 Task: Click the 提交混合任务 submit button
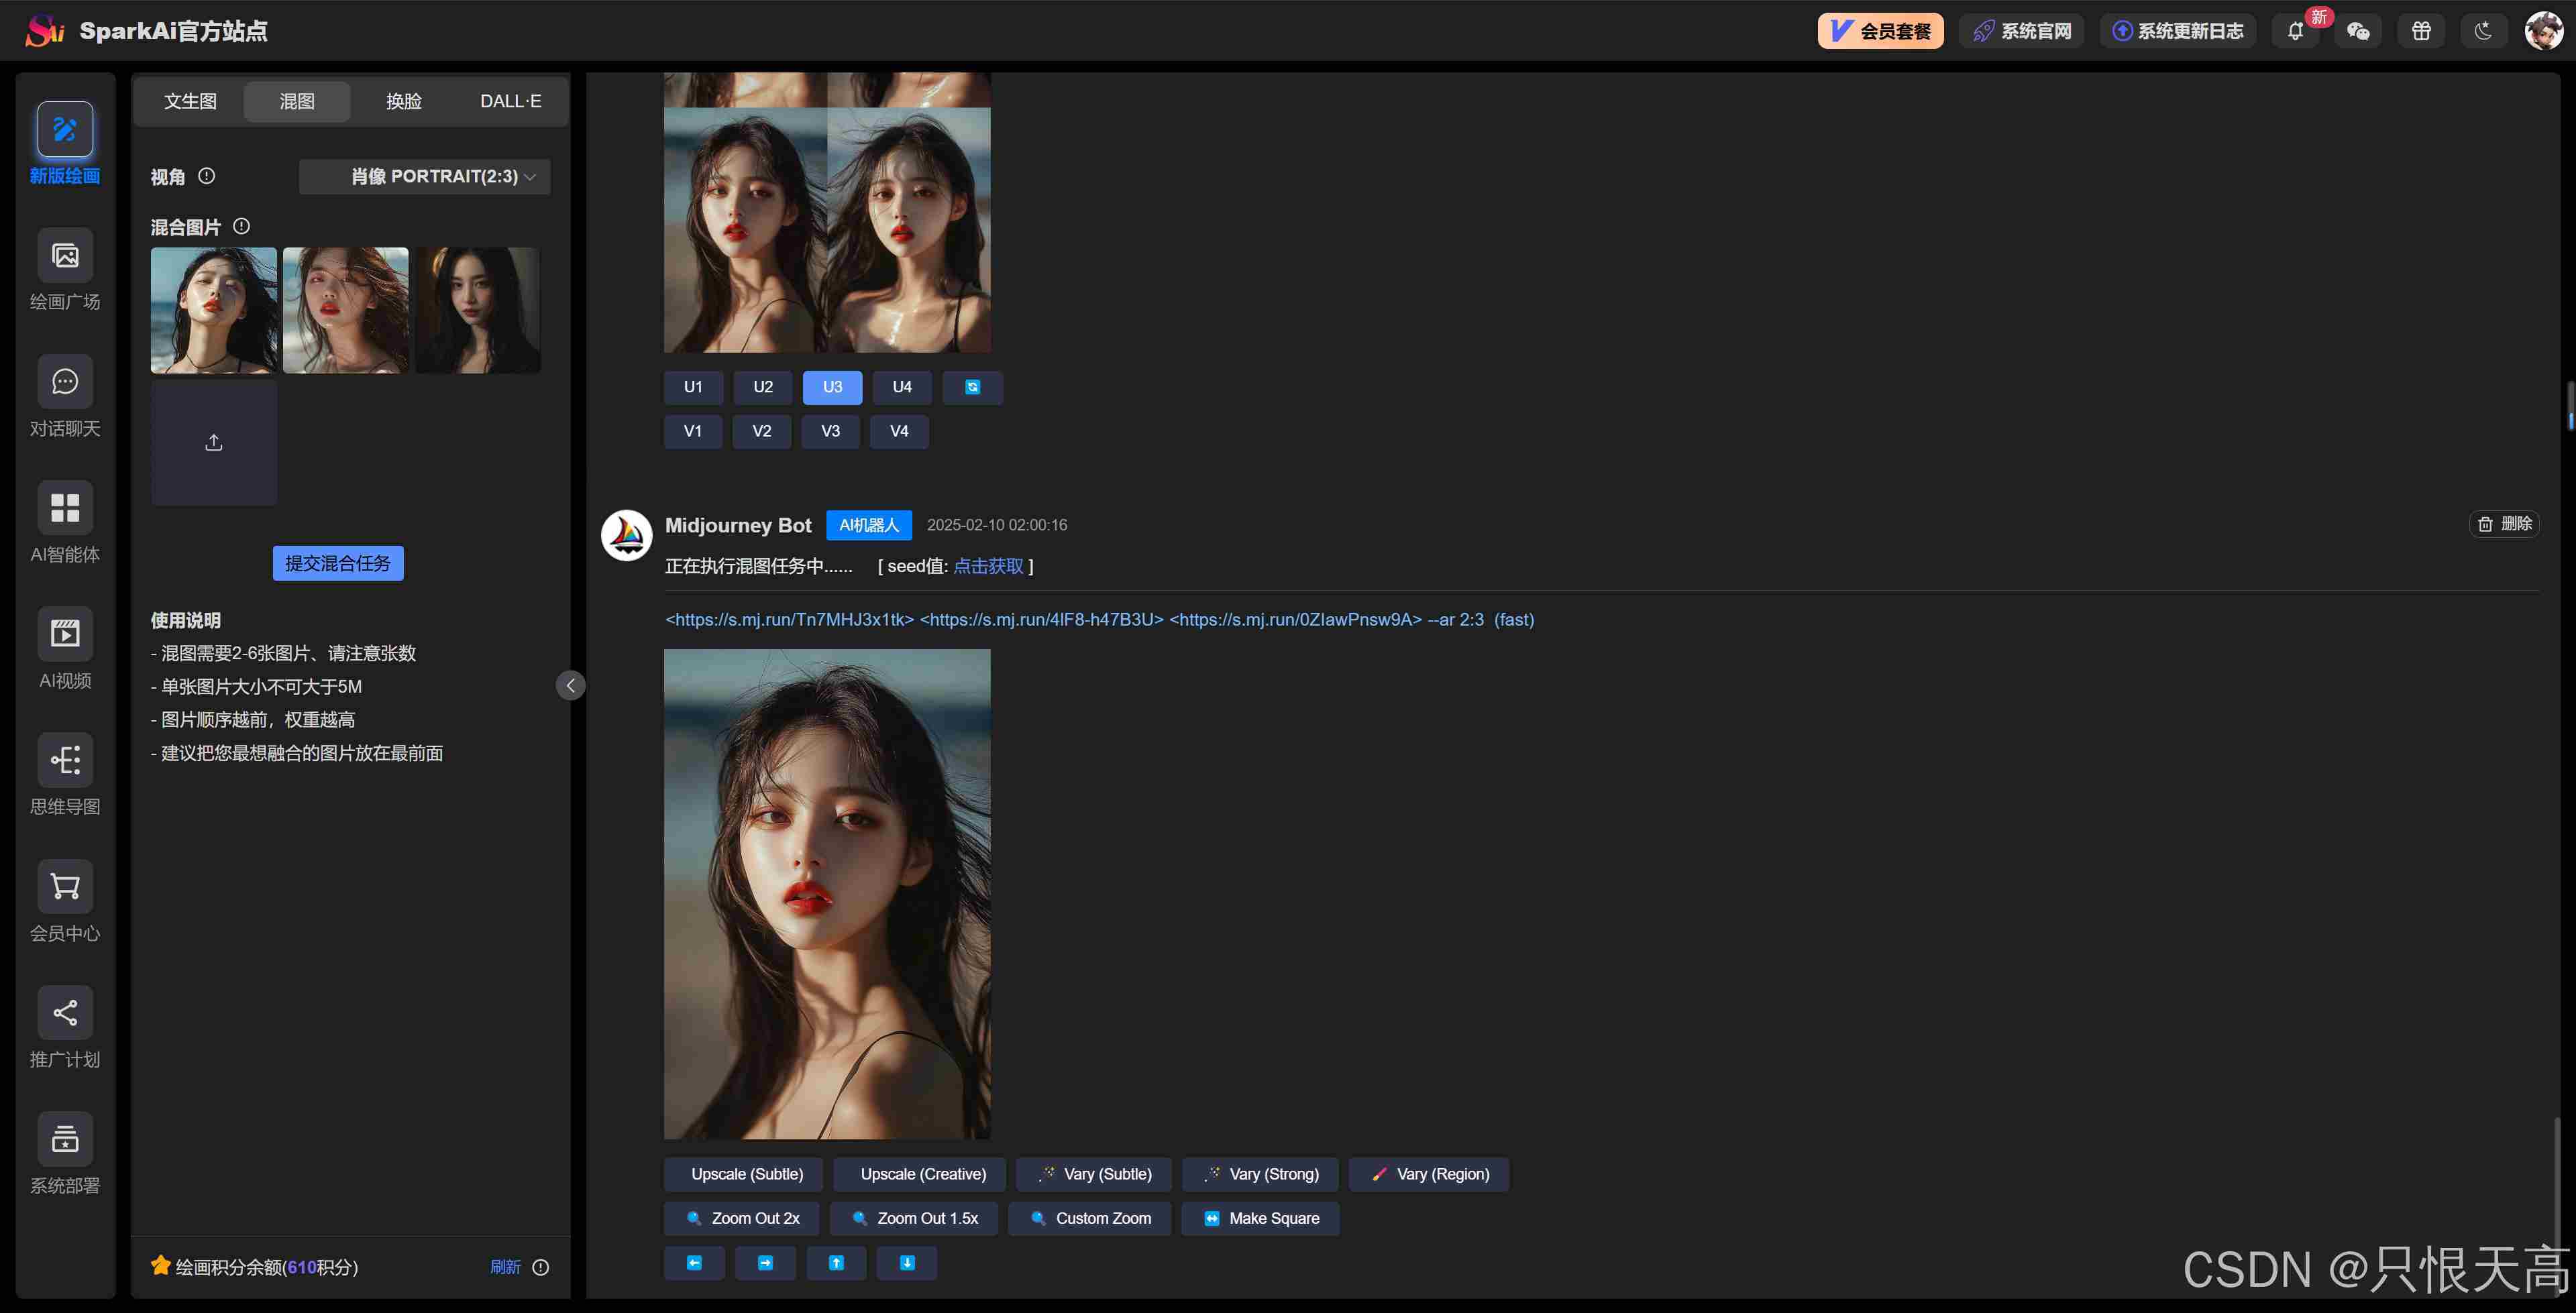point(338,563)
